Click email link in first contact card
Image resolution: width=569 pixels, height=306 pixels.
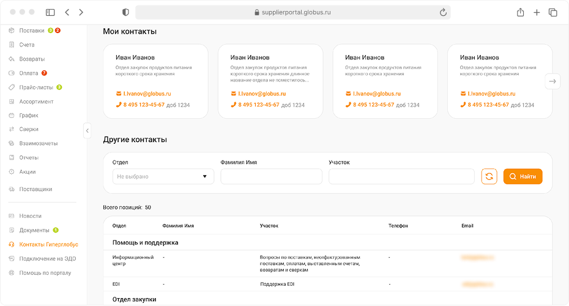(x=147, y=94)
